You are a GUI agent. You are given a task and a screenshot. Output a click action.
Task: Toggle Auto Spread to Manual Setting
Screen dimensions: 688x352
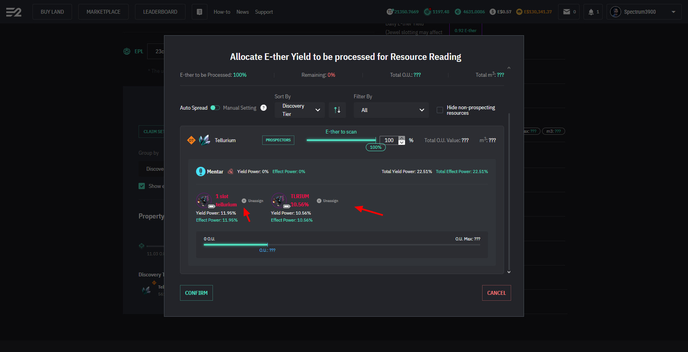215,108
